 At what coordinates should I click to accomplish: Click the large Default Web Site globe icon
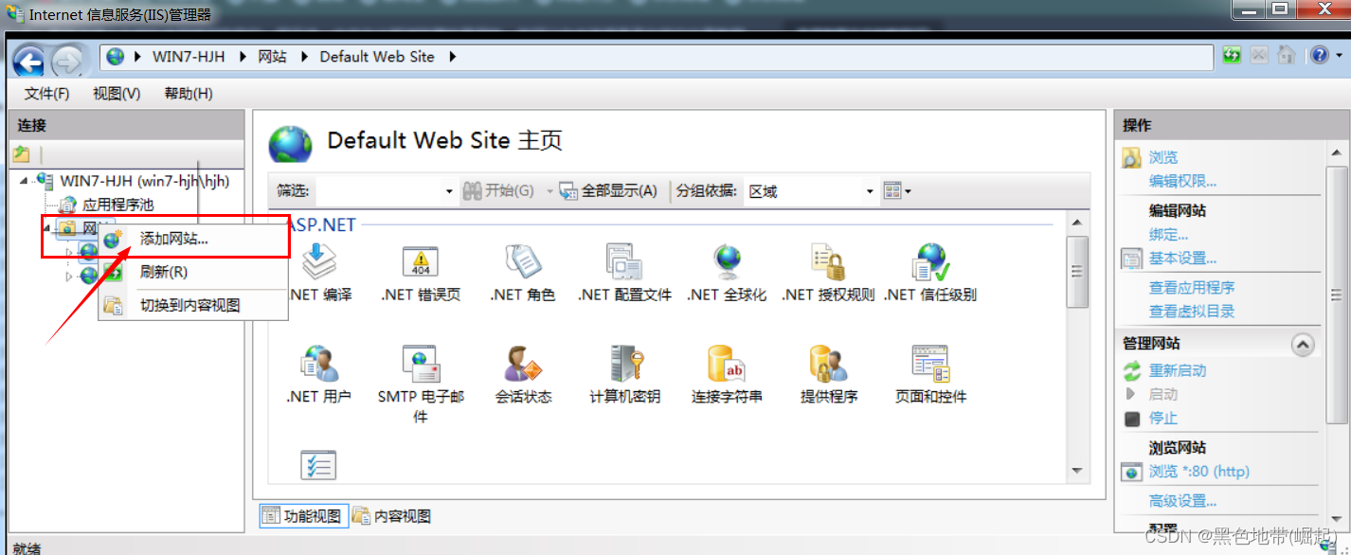[290, 143]
